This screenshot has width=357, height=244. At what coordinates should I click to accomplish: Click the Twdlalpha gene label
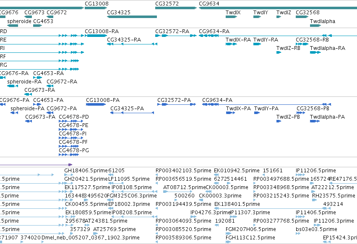(323, 21)
